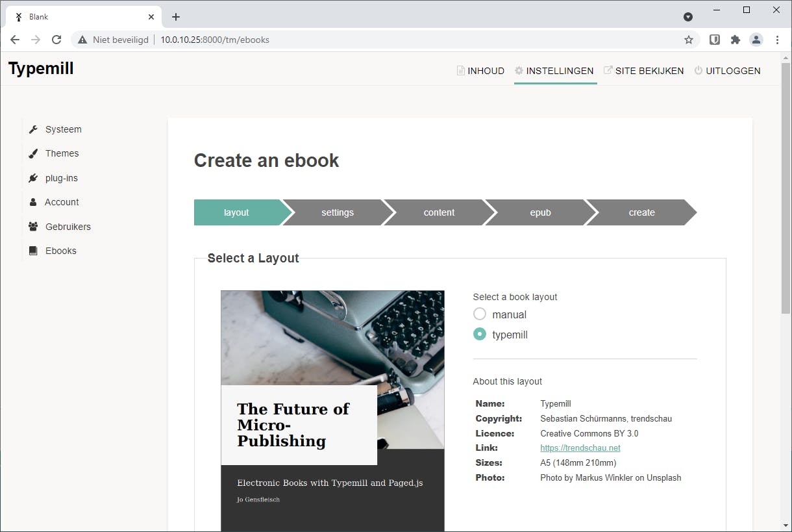The width and height of the screenshot is (792, 532).
Task: Click 'Photo by Markus Winkler on Unsplash'
Action: click(x=611, y=477)
